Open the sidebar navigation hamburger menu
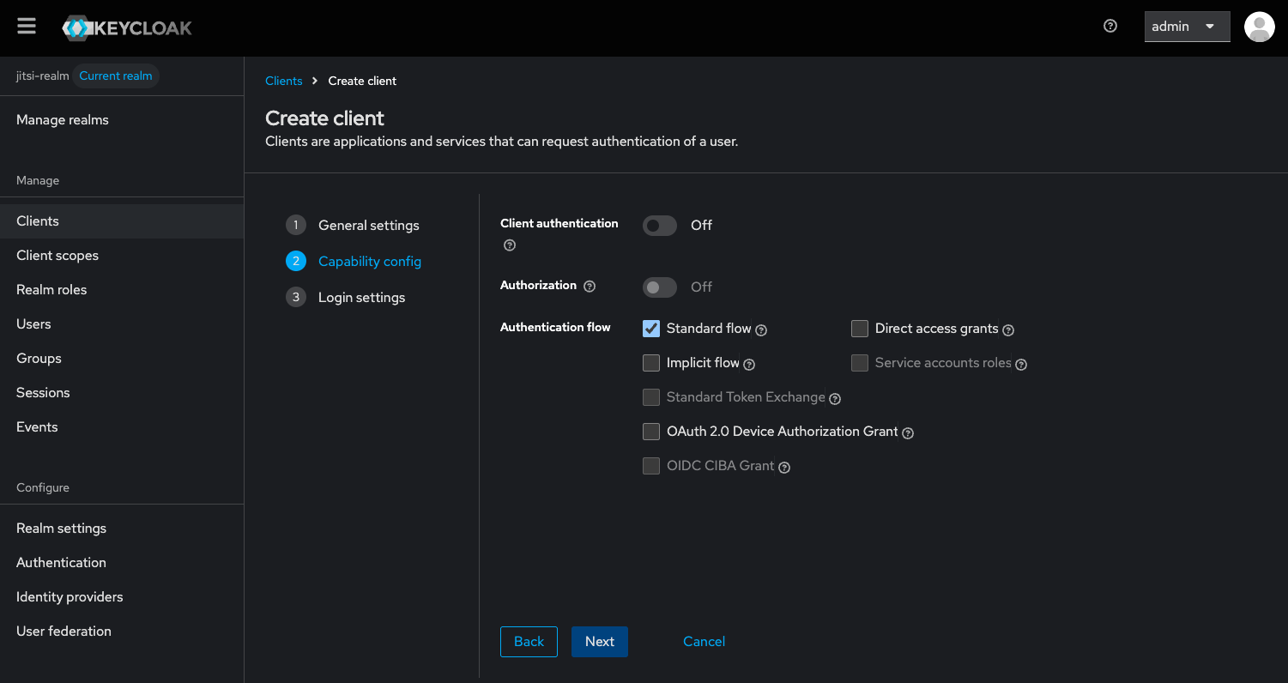The image size is (1288, 683). (26, 26)
